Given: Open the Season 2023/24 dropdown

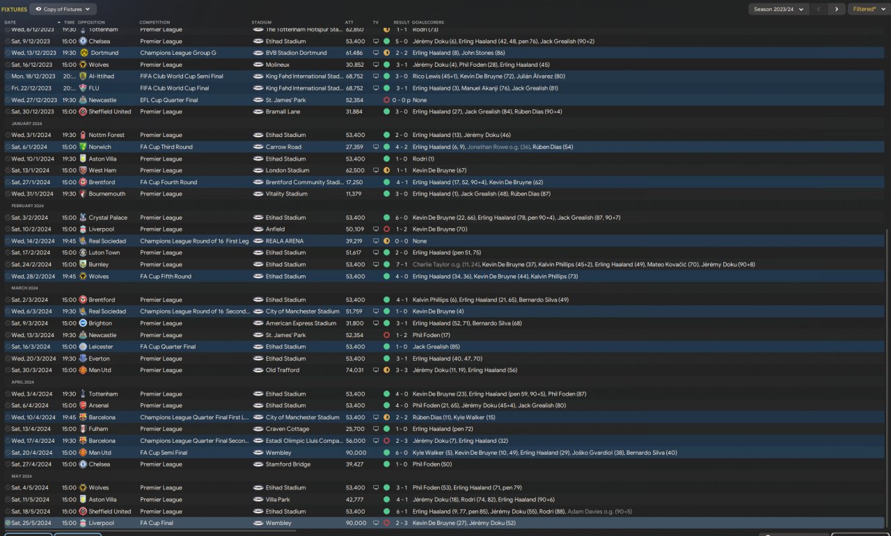Looking at the screenshot, I should 778,9.
